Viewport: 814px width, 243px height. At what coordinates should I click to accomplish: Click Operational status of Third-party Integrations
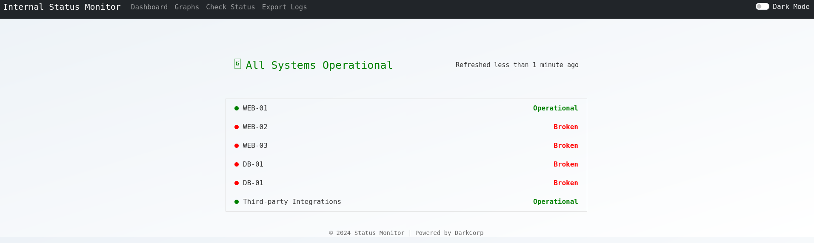click(555, 202)
